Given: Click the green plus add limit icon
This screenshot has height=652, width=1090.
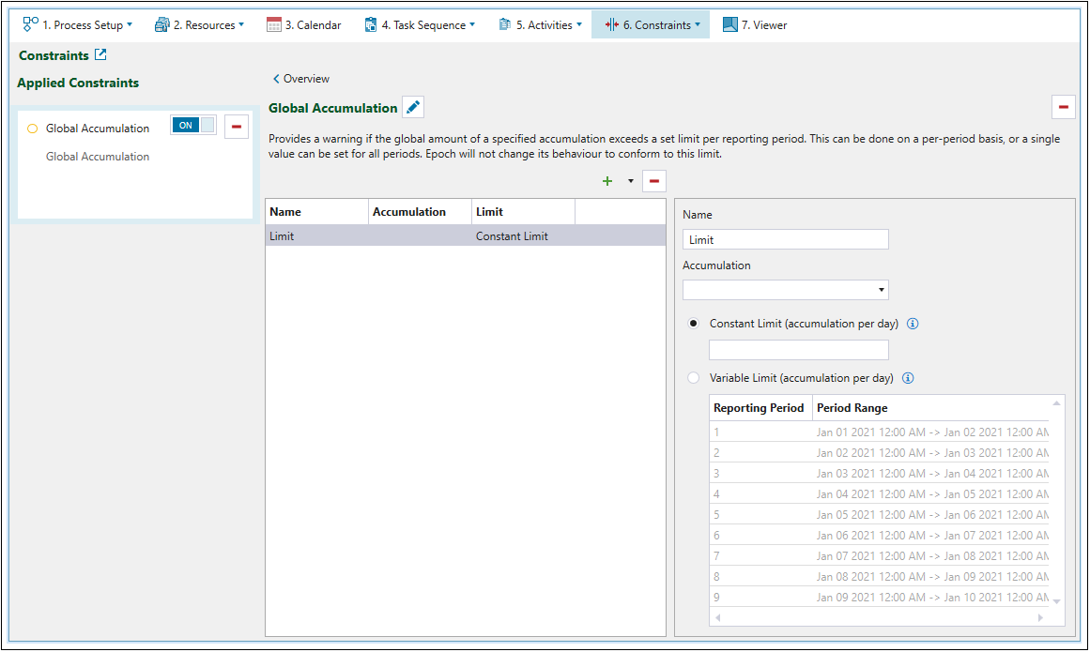Looking at the screenshot, I should 606,181.
